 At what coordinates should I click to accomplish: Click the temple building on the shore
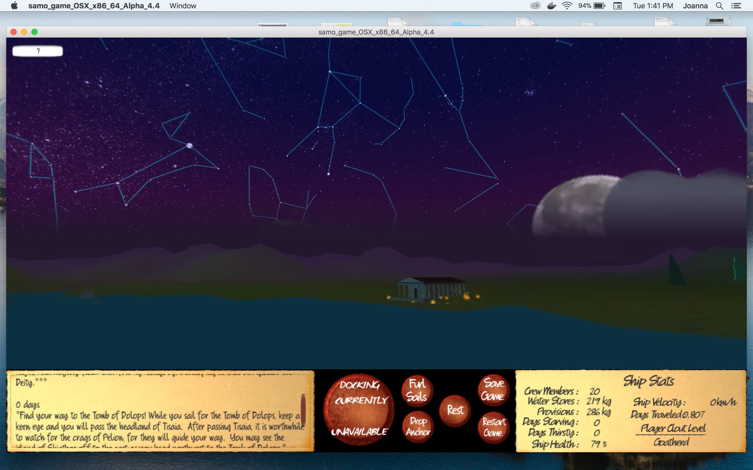tap(431, 289)
